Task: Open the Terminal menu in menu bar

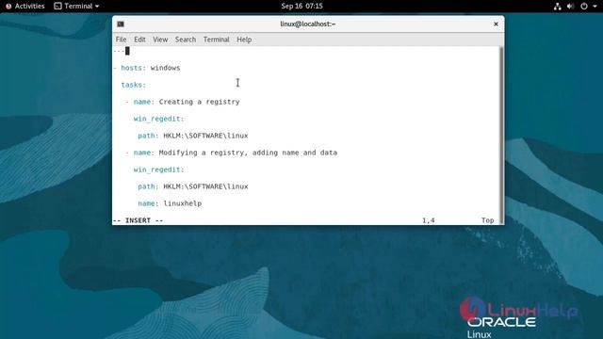Action: (x=216, y=40)
